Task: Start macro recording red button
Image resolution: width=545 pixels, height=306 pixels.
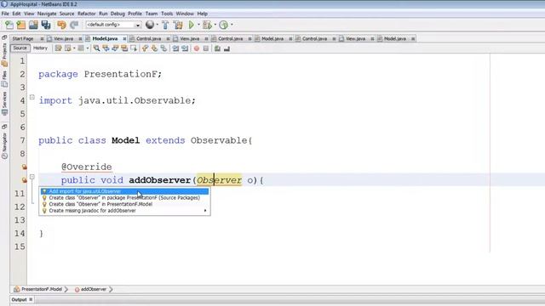Action: [197, 48]
